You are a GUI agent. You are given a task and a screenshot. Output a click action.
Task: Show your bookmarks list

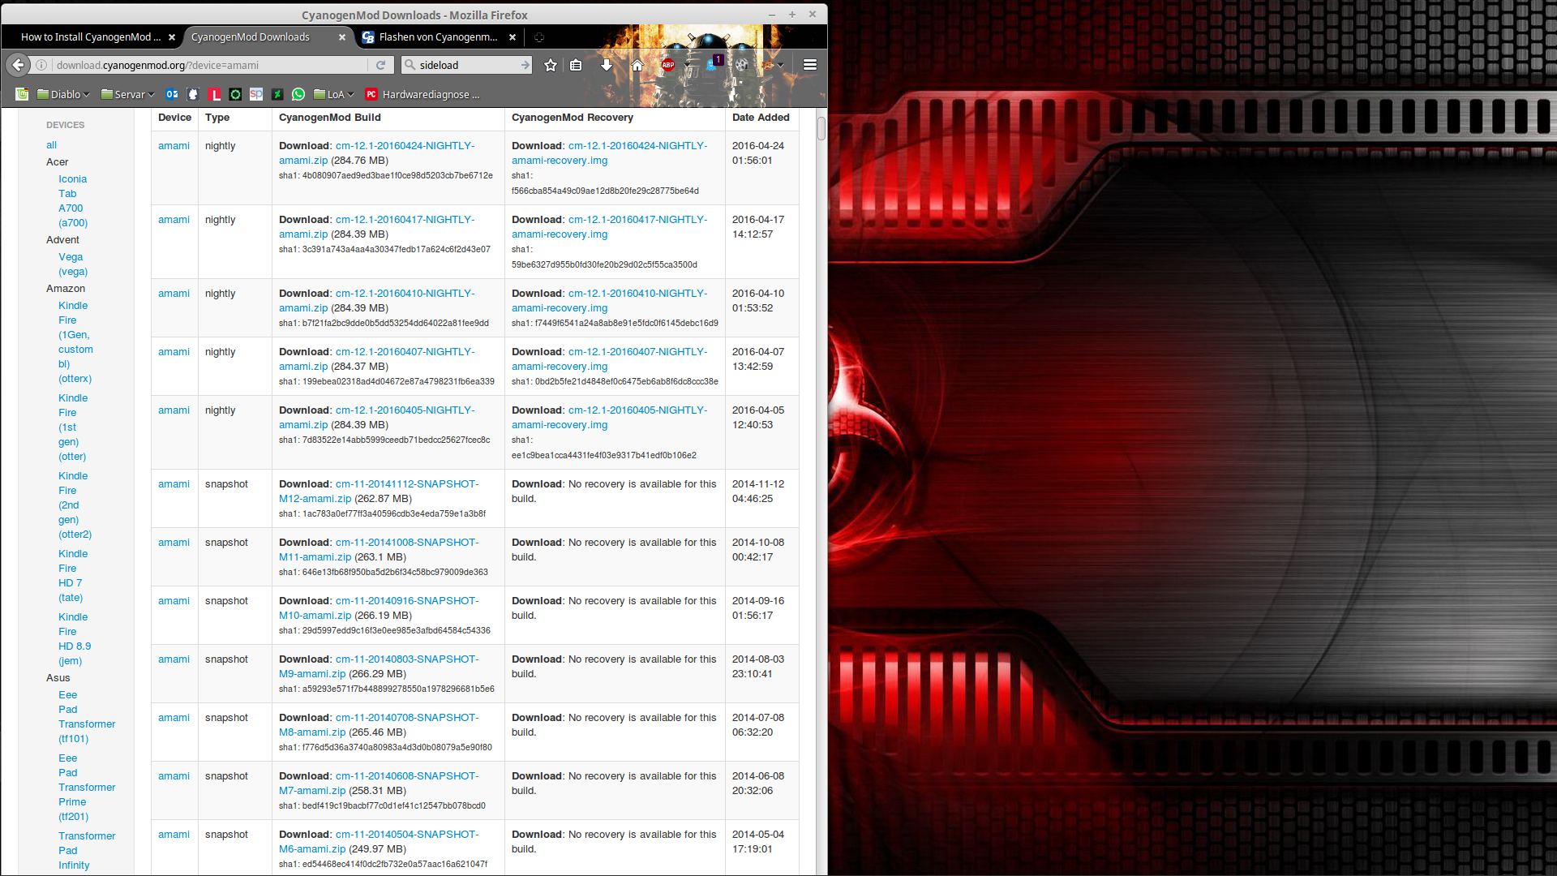tap(576, 65)
